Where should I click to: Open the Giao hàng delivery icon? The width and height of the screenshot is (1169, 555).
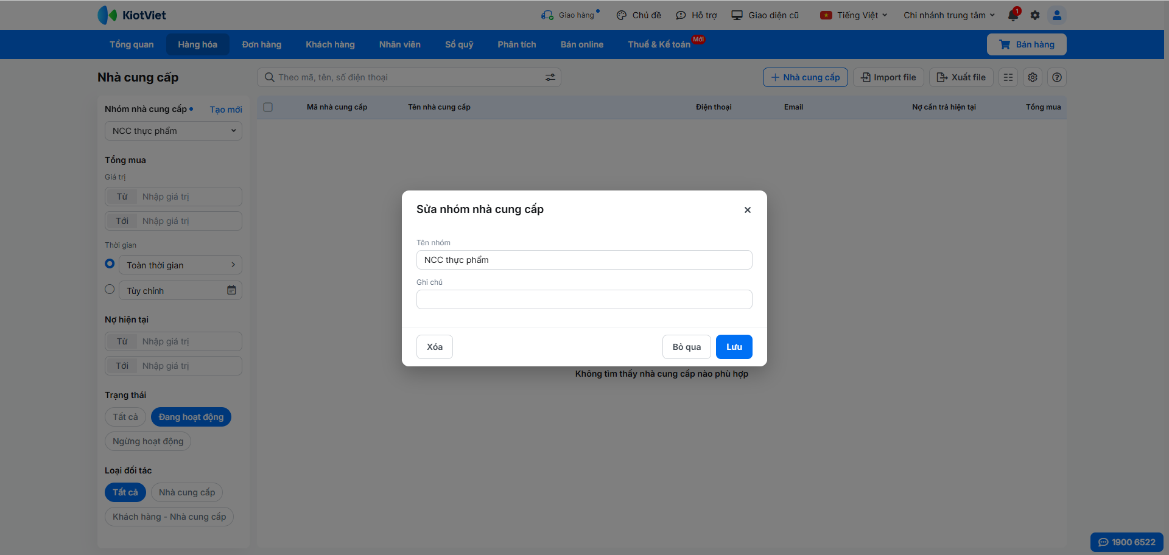[x=547, y=15]
